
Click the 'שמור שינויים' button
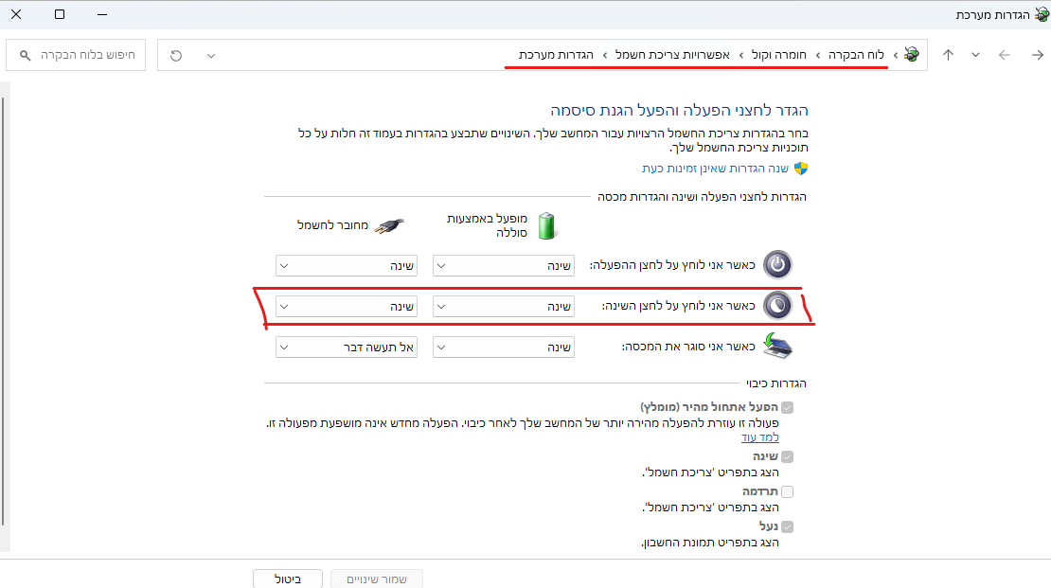377,579
